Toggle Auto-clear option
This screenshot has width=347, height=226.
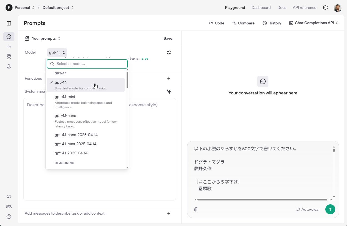pos(308,209)
